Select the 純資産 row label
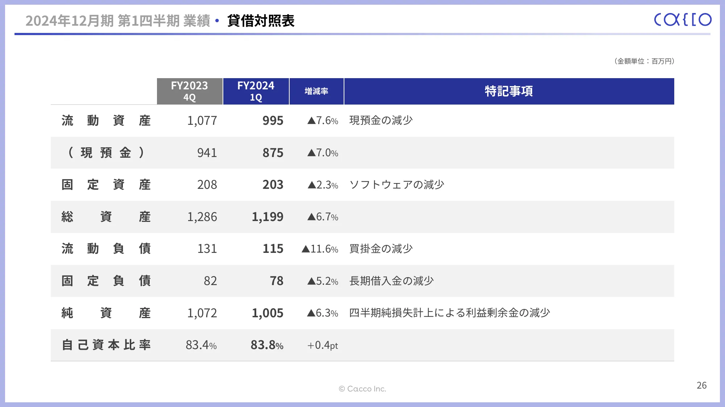 coord(106,313)
